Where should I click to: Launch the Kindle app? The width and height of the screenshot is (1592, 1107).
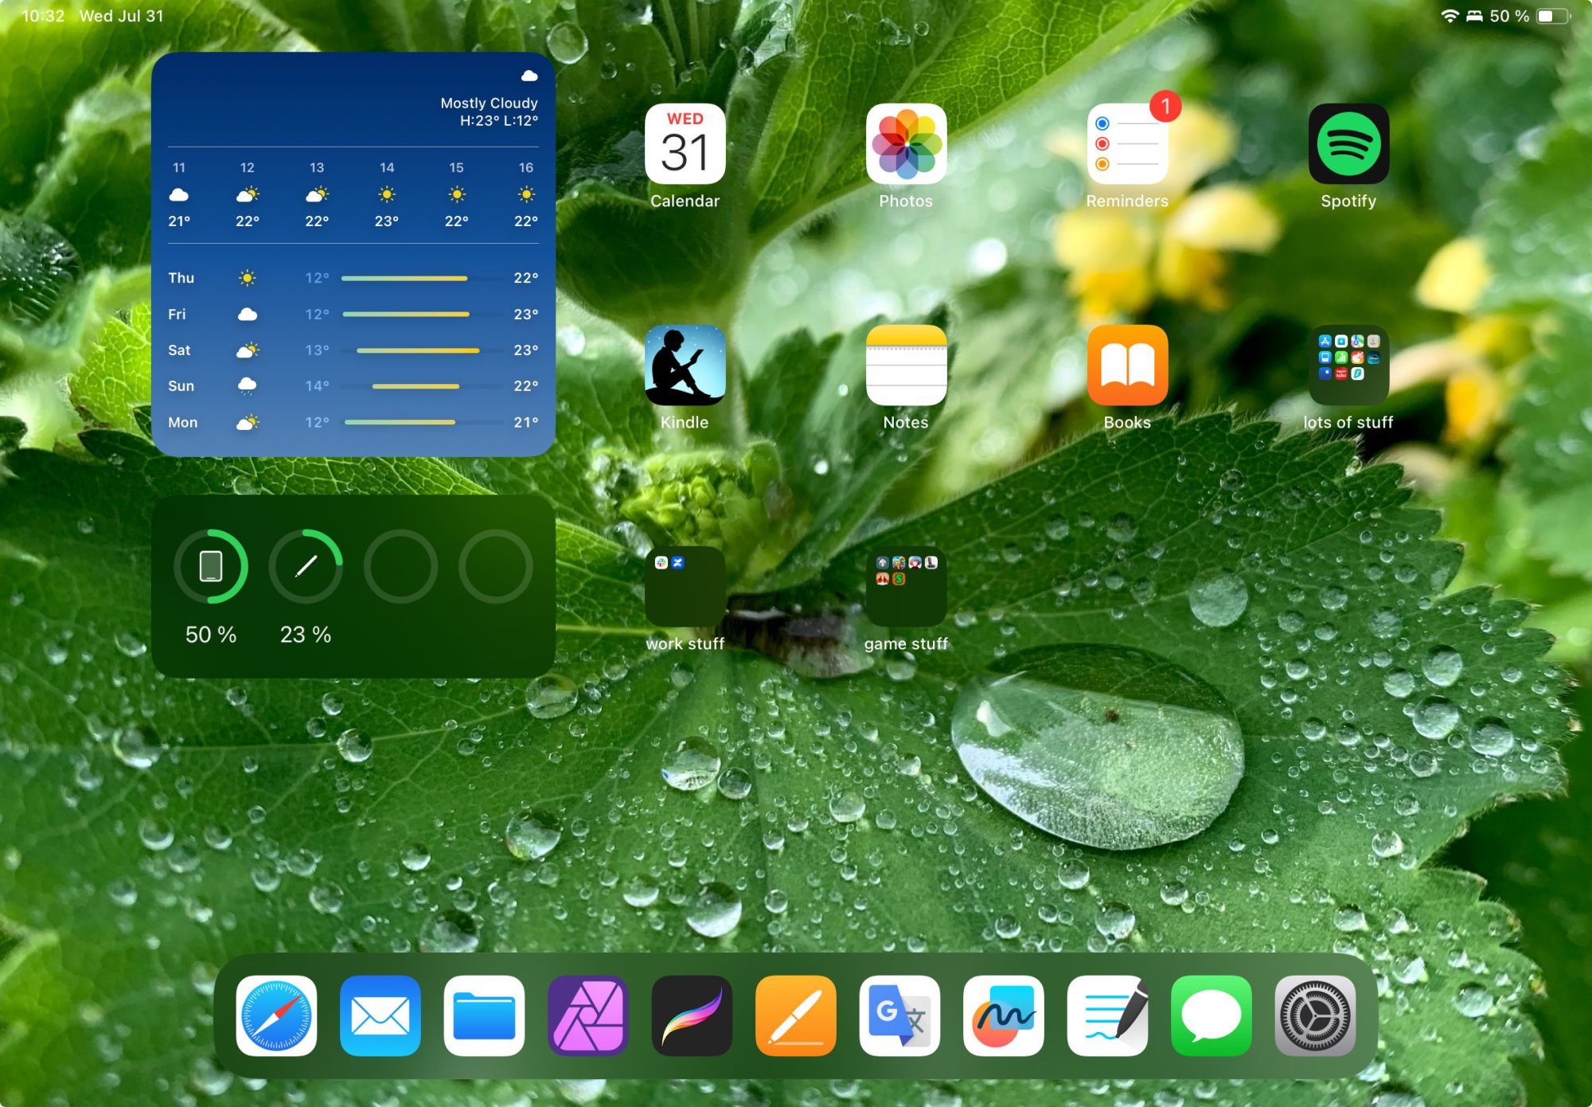685,366
